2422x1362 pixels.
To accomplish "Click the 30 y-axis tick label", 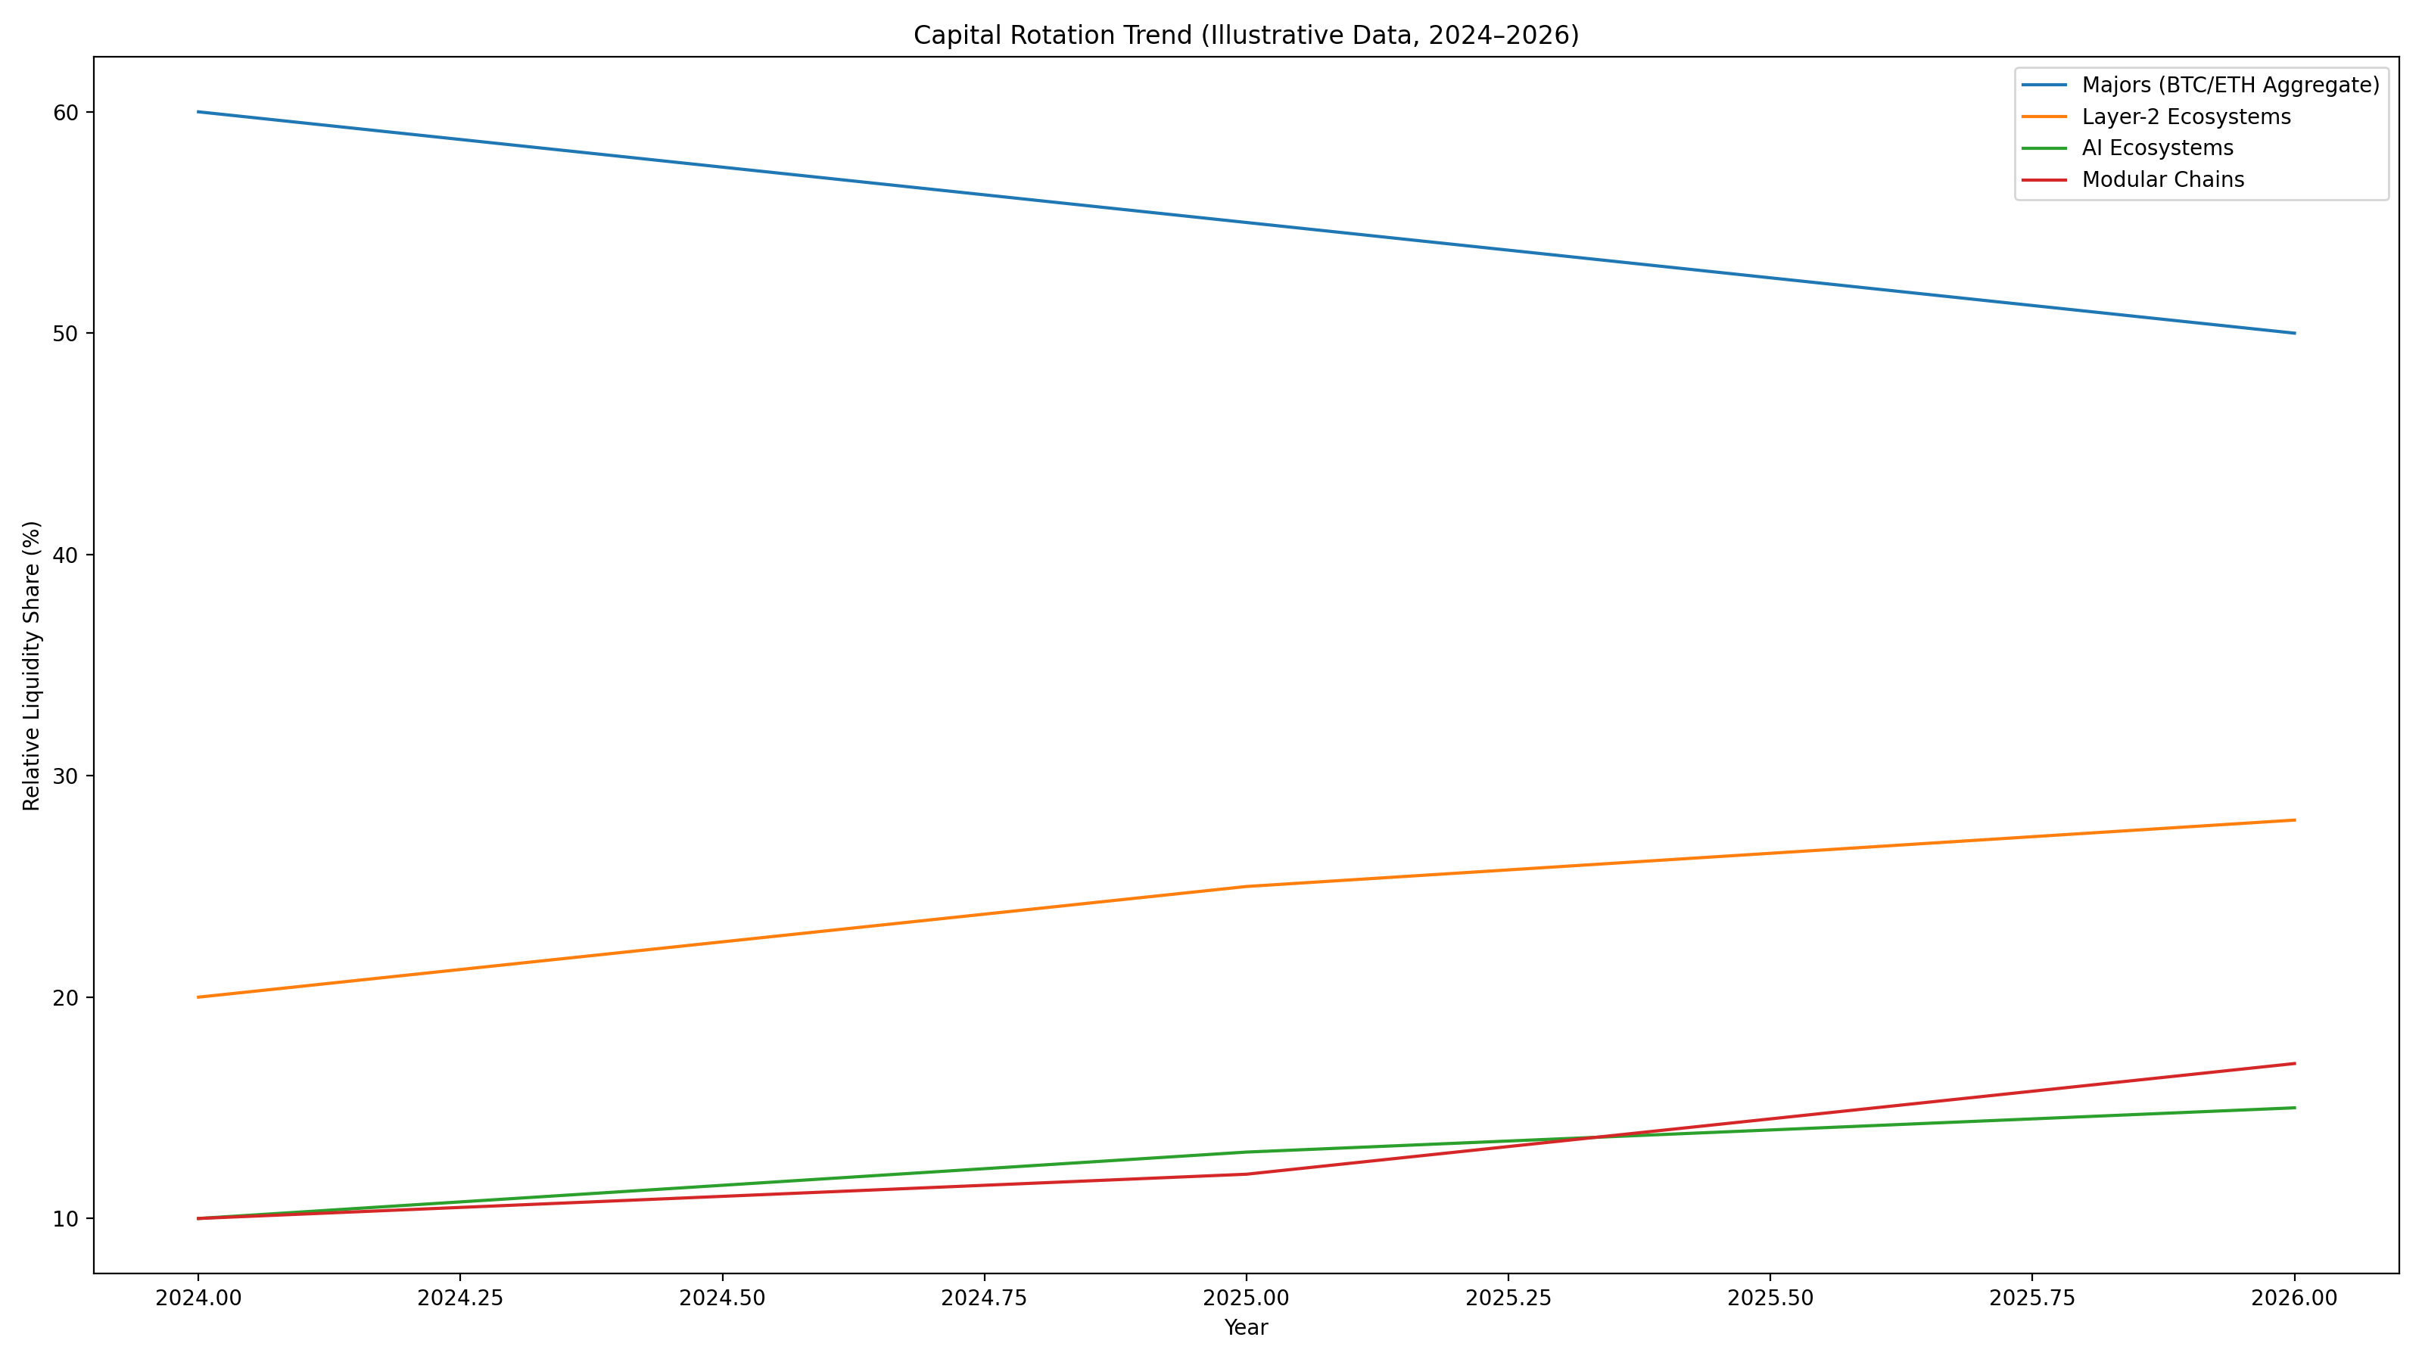I will [x=65, y=776].
